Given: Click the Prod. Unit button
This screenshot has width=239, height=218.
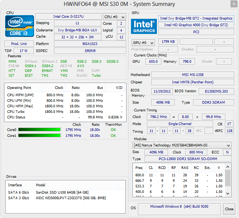Looking at the screenshot, I should 19,44.
